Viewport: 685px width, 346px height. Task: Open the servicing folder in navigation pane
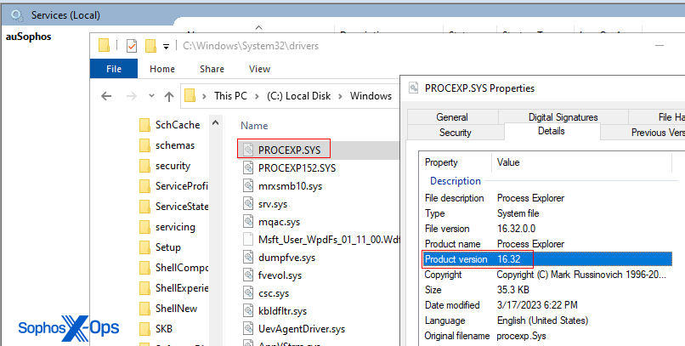click(174, 227)
